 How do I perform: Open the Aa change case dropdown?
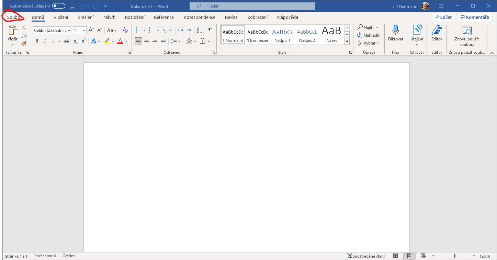tap(112, 30)
